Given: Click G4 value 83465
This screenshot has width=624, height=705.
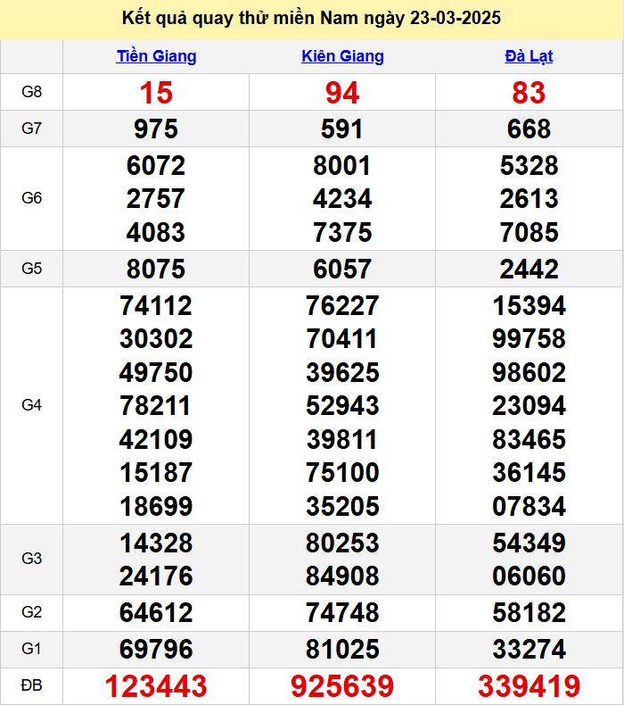Looking at the screenshot, I should [530, 439].
